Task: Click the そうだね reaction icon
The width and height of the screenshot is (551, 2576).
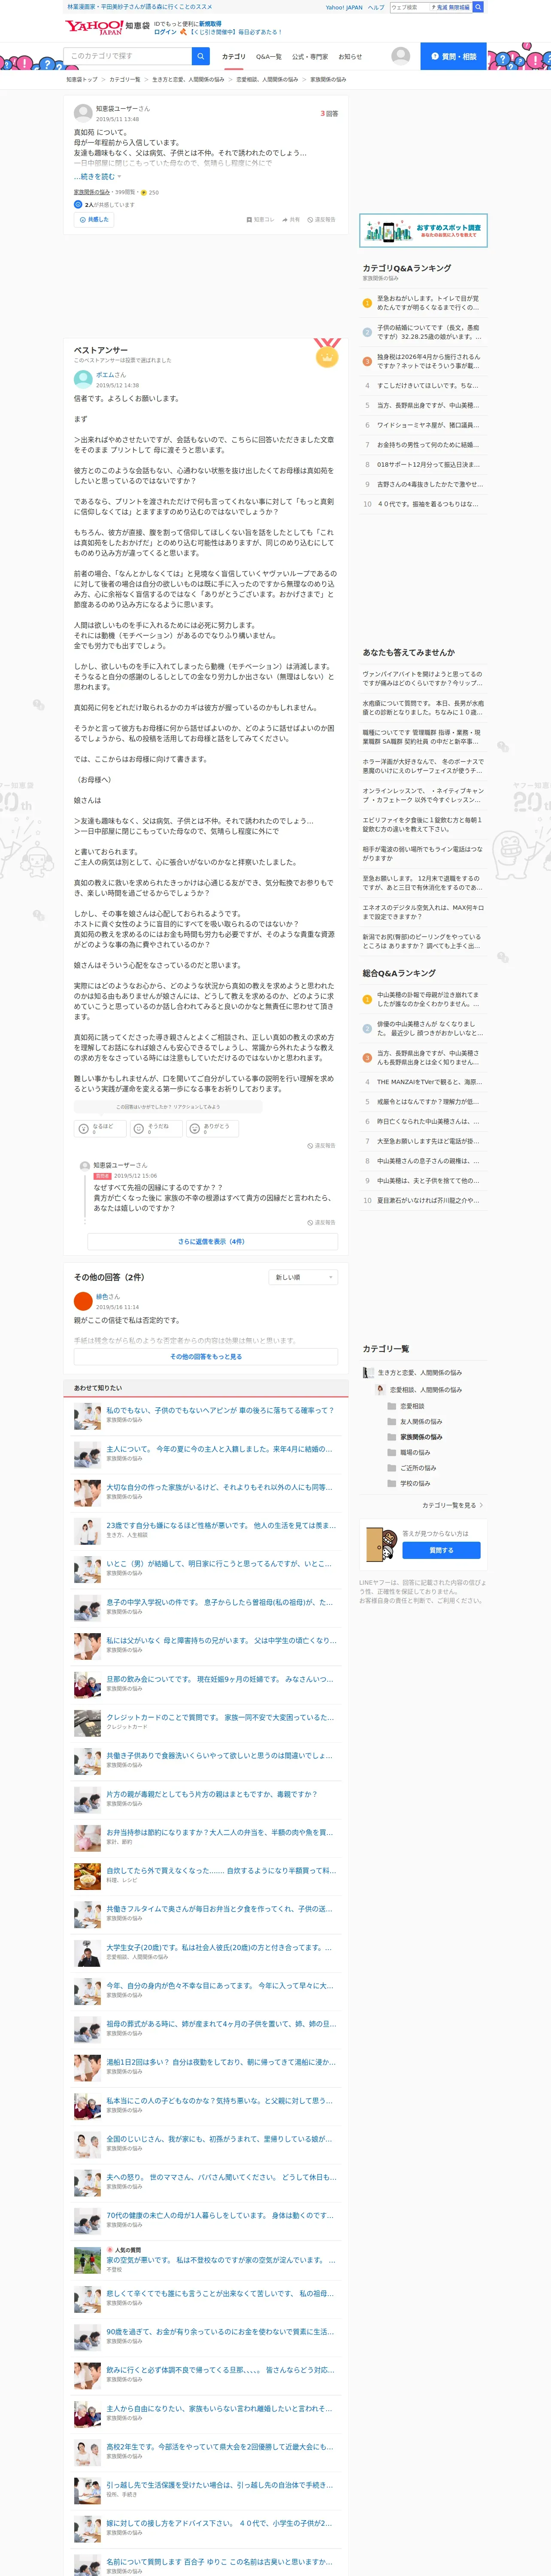Action: coord(138,1129)
